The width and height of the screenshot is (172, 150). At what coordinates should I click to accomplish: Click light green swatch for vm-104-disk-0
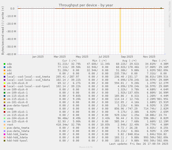[5, 118]
